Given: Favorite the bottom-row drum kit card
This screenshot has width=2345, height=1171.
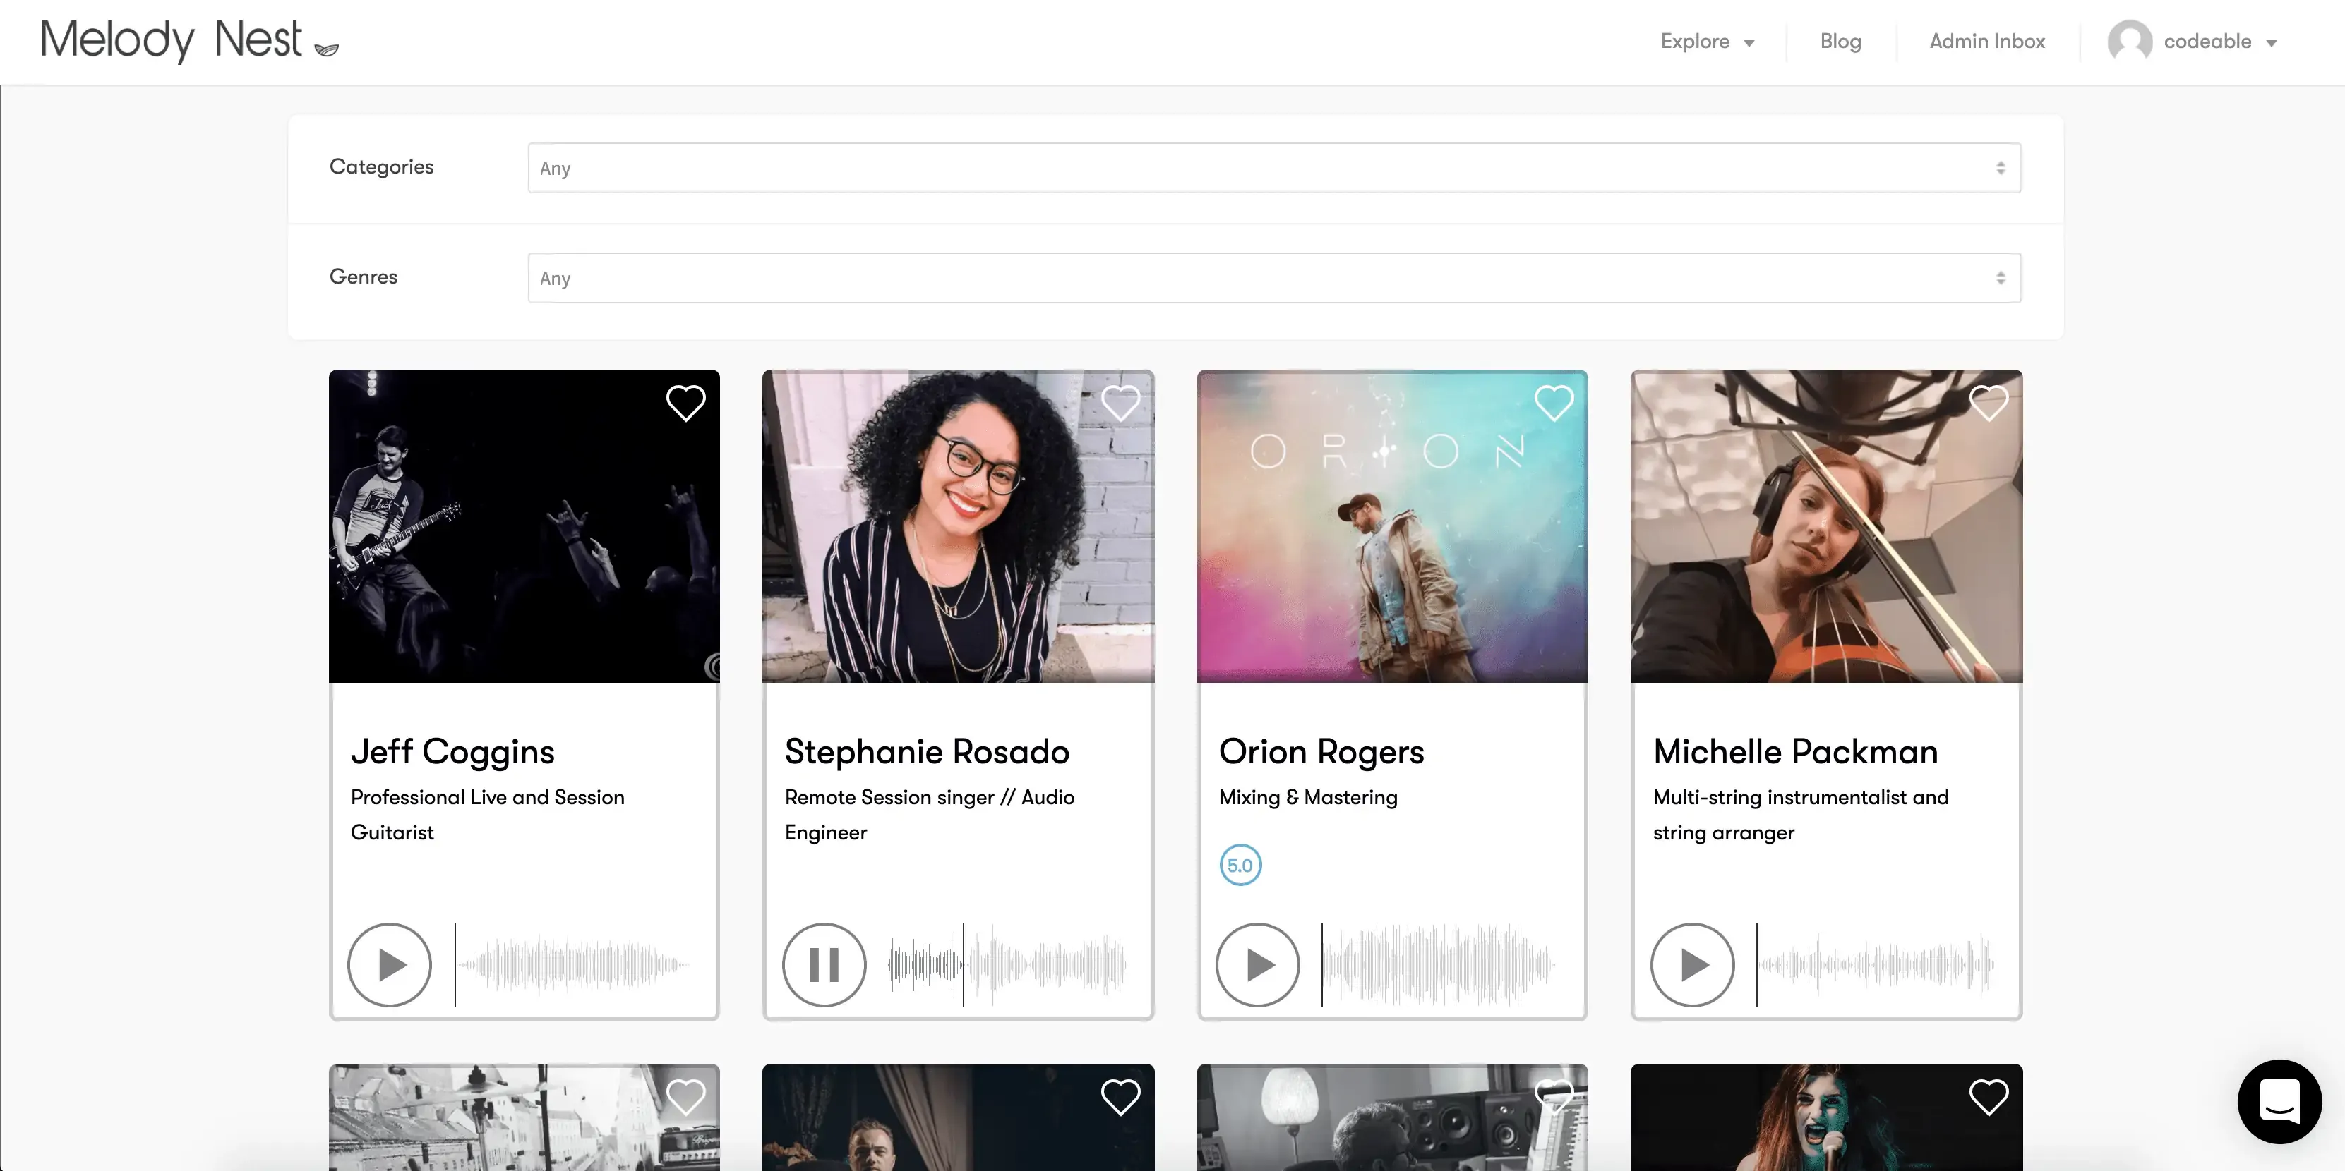Looking at the screenshot, I should point(685,1098).
